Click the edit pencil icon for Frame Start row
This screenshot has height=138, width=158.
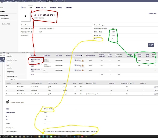[155, 87]
